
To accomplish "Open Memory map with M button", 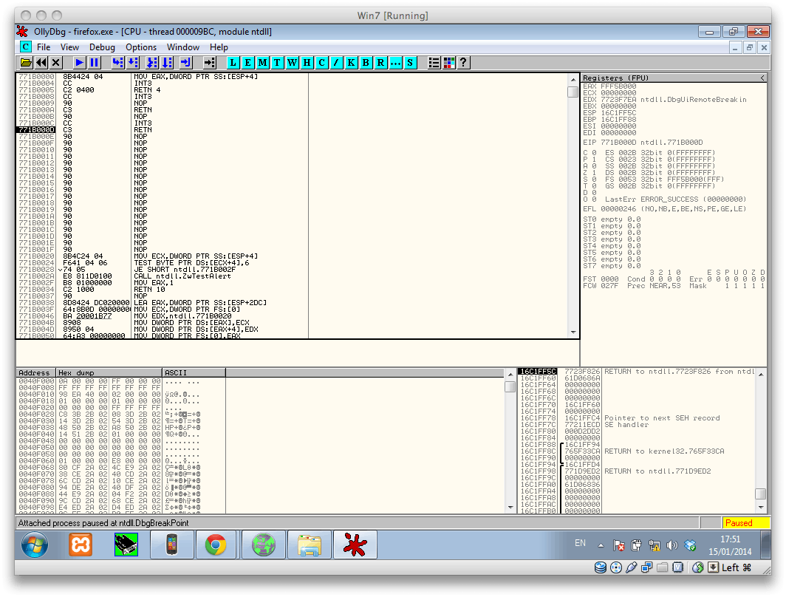I will 263,63.
